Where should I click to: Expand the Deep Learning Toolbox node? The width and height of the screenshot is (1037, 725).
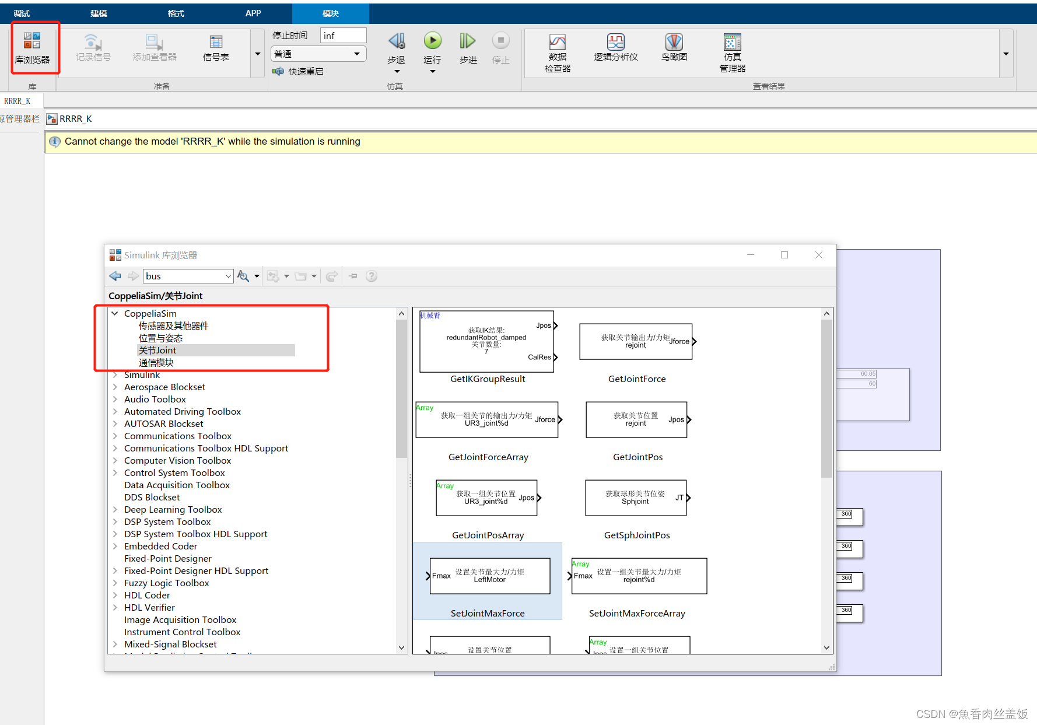(x=115, y=510)
